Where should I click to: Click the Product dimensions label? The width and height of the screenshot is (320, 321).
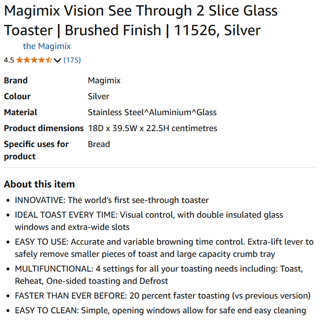click(44, 129)
